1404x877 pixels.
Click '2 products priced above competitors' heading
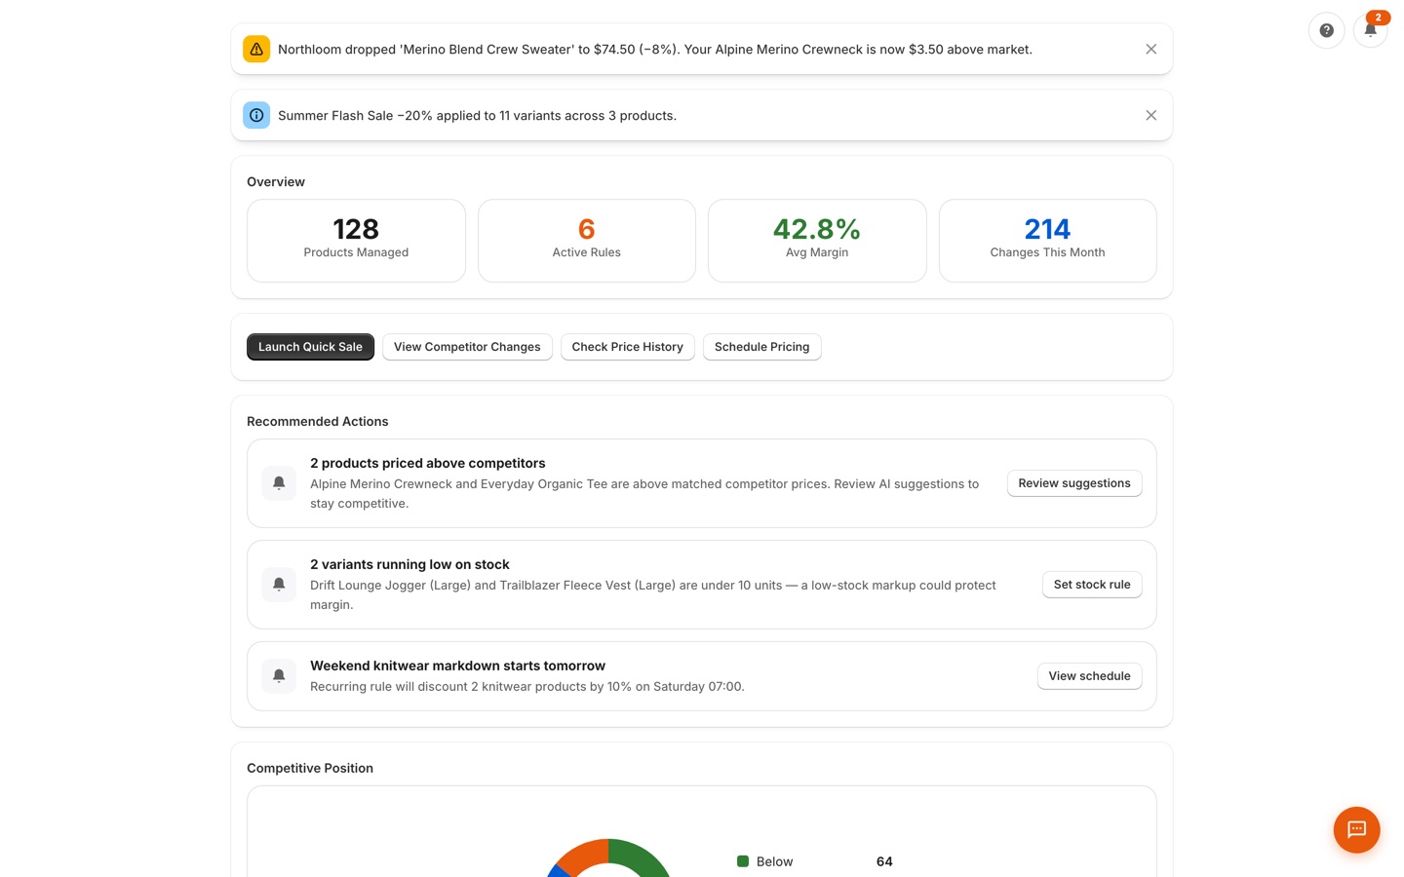pos(427,463)
